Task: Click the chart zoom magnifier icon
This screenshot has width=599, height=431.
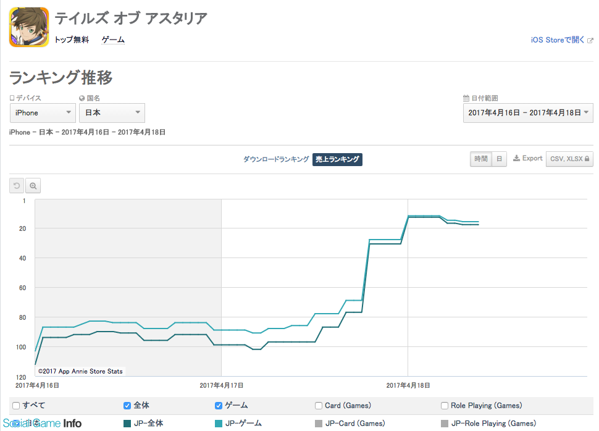Action: click(x=33, y=186)
